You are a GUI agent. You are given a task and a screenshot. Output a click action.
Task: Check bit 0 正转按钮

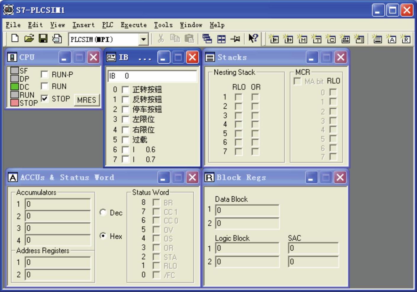125,89
